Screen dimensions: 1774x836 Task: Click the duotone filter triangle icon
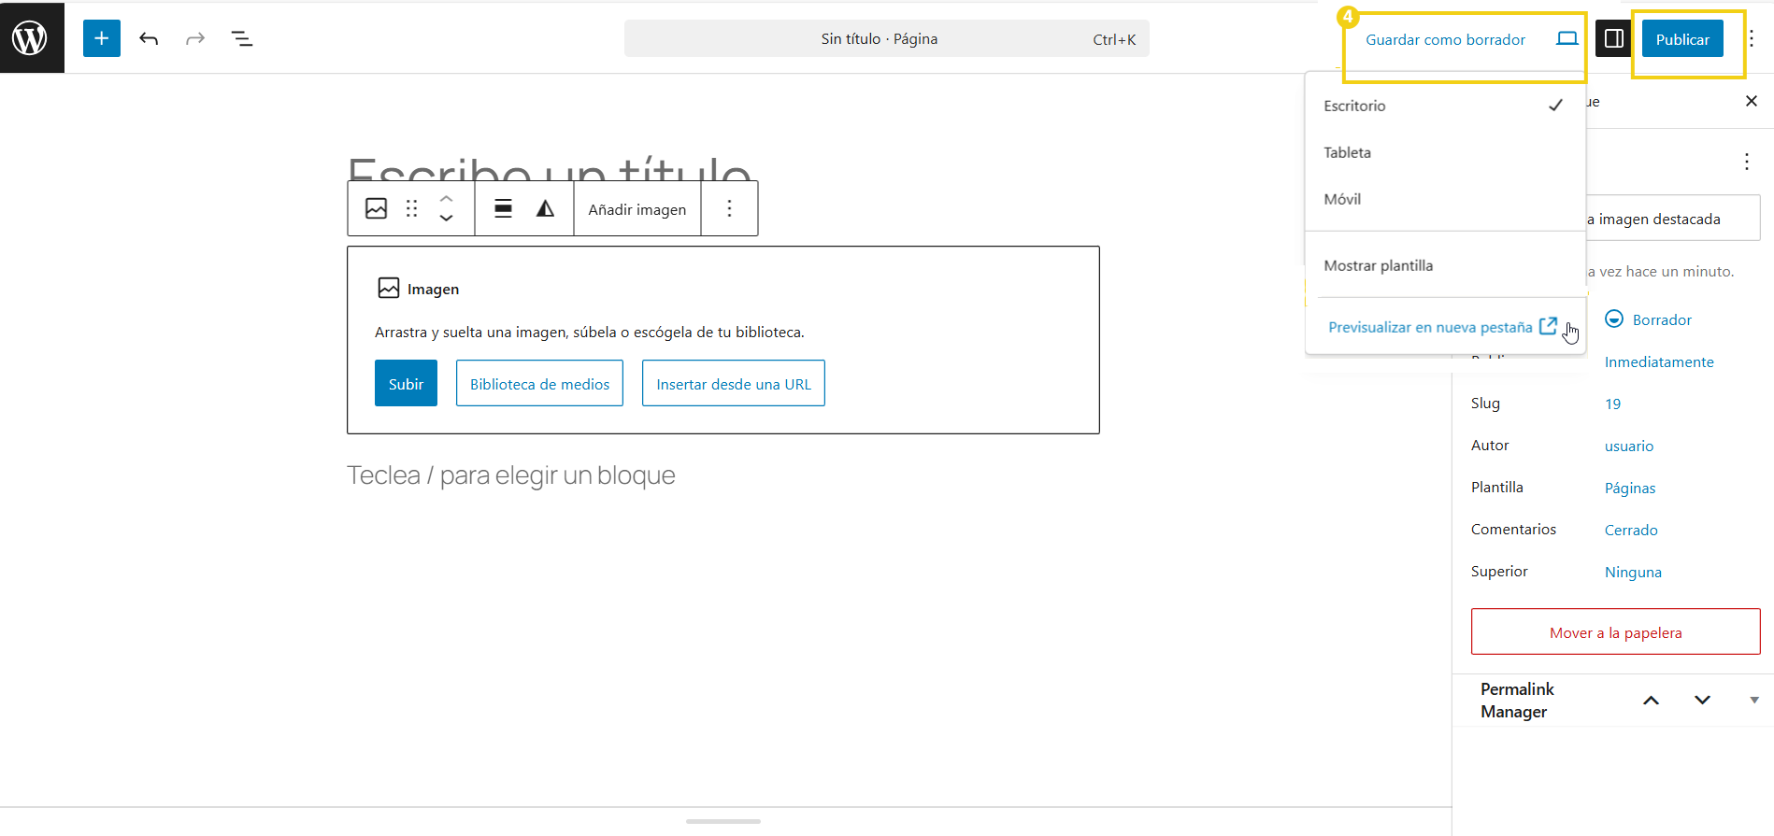tap(545, 208)
